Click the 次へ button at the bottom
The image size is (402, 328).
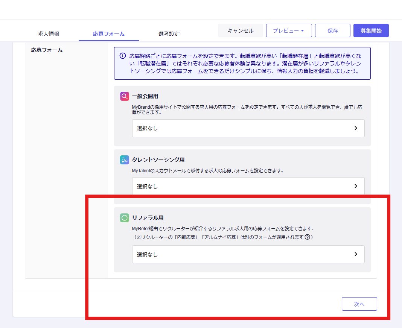point(359,304)
